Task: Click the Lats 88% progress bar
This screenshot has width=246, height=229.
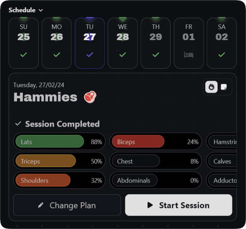Action: pyautogui.click(x=59, y=142)
